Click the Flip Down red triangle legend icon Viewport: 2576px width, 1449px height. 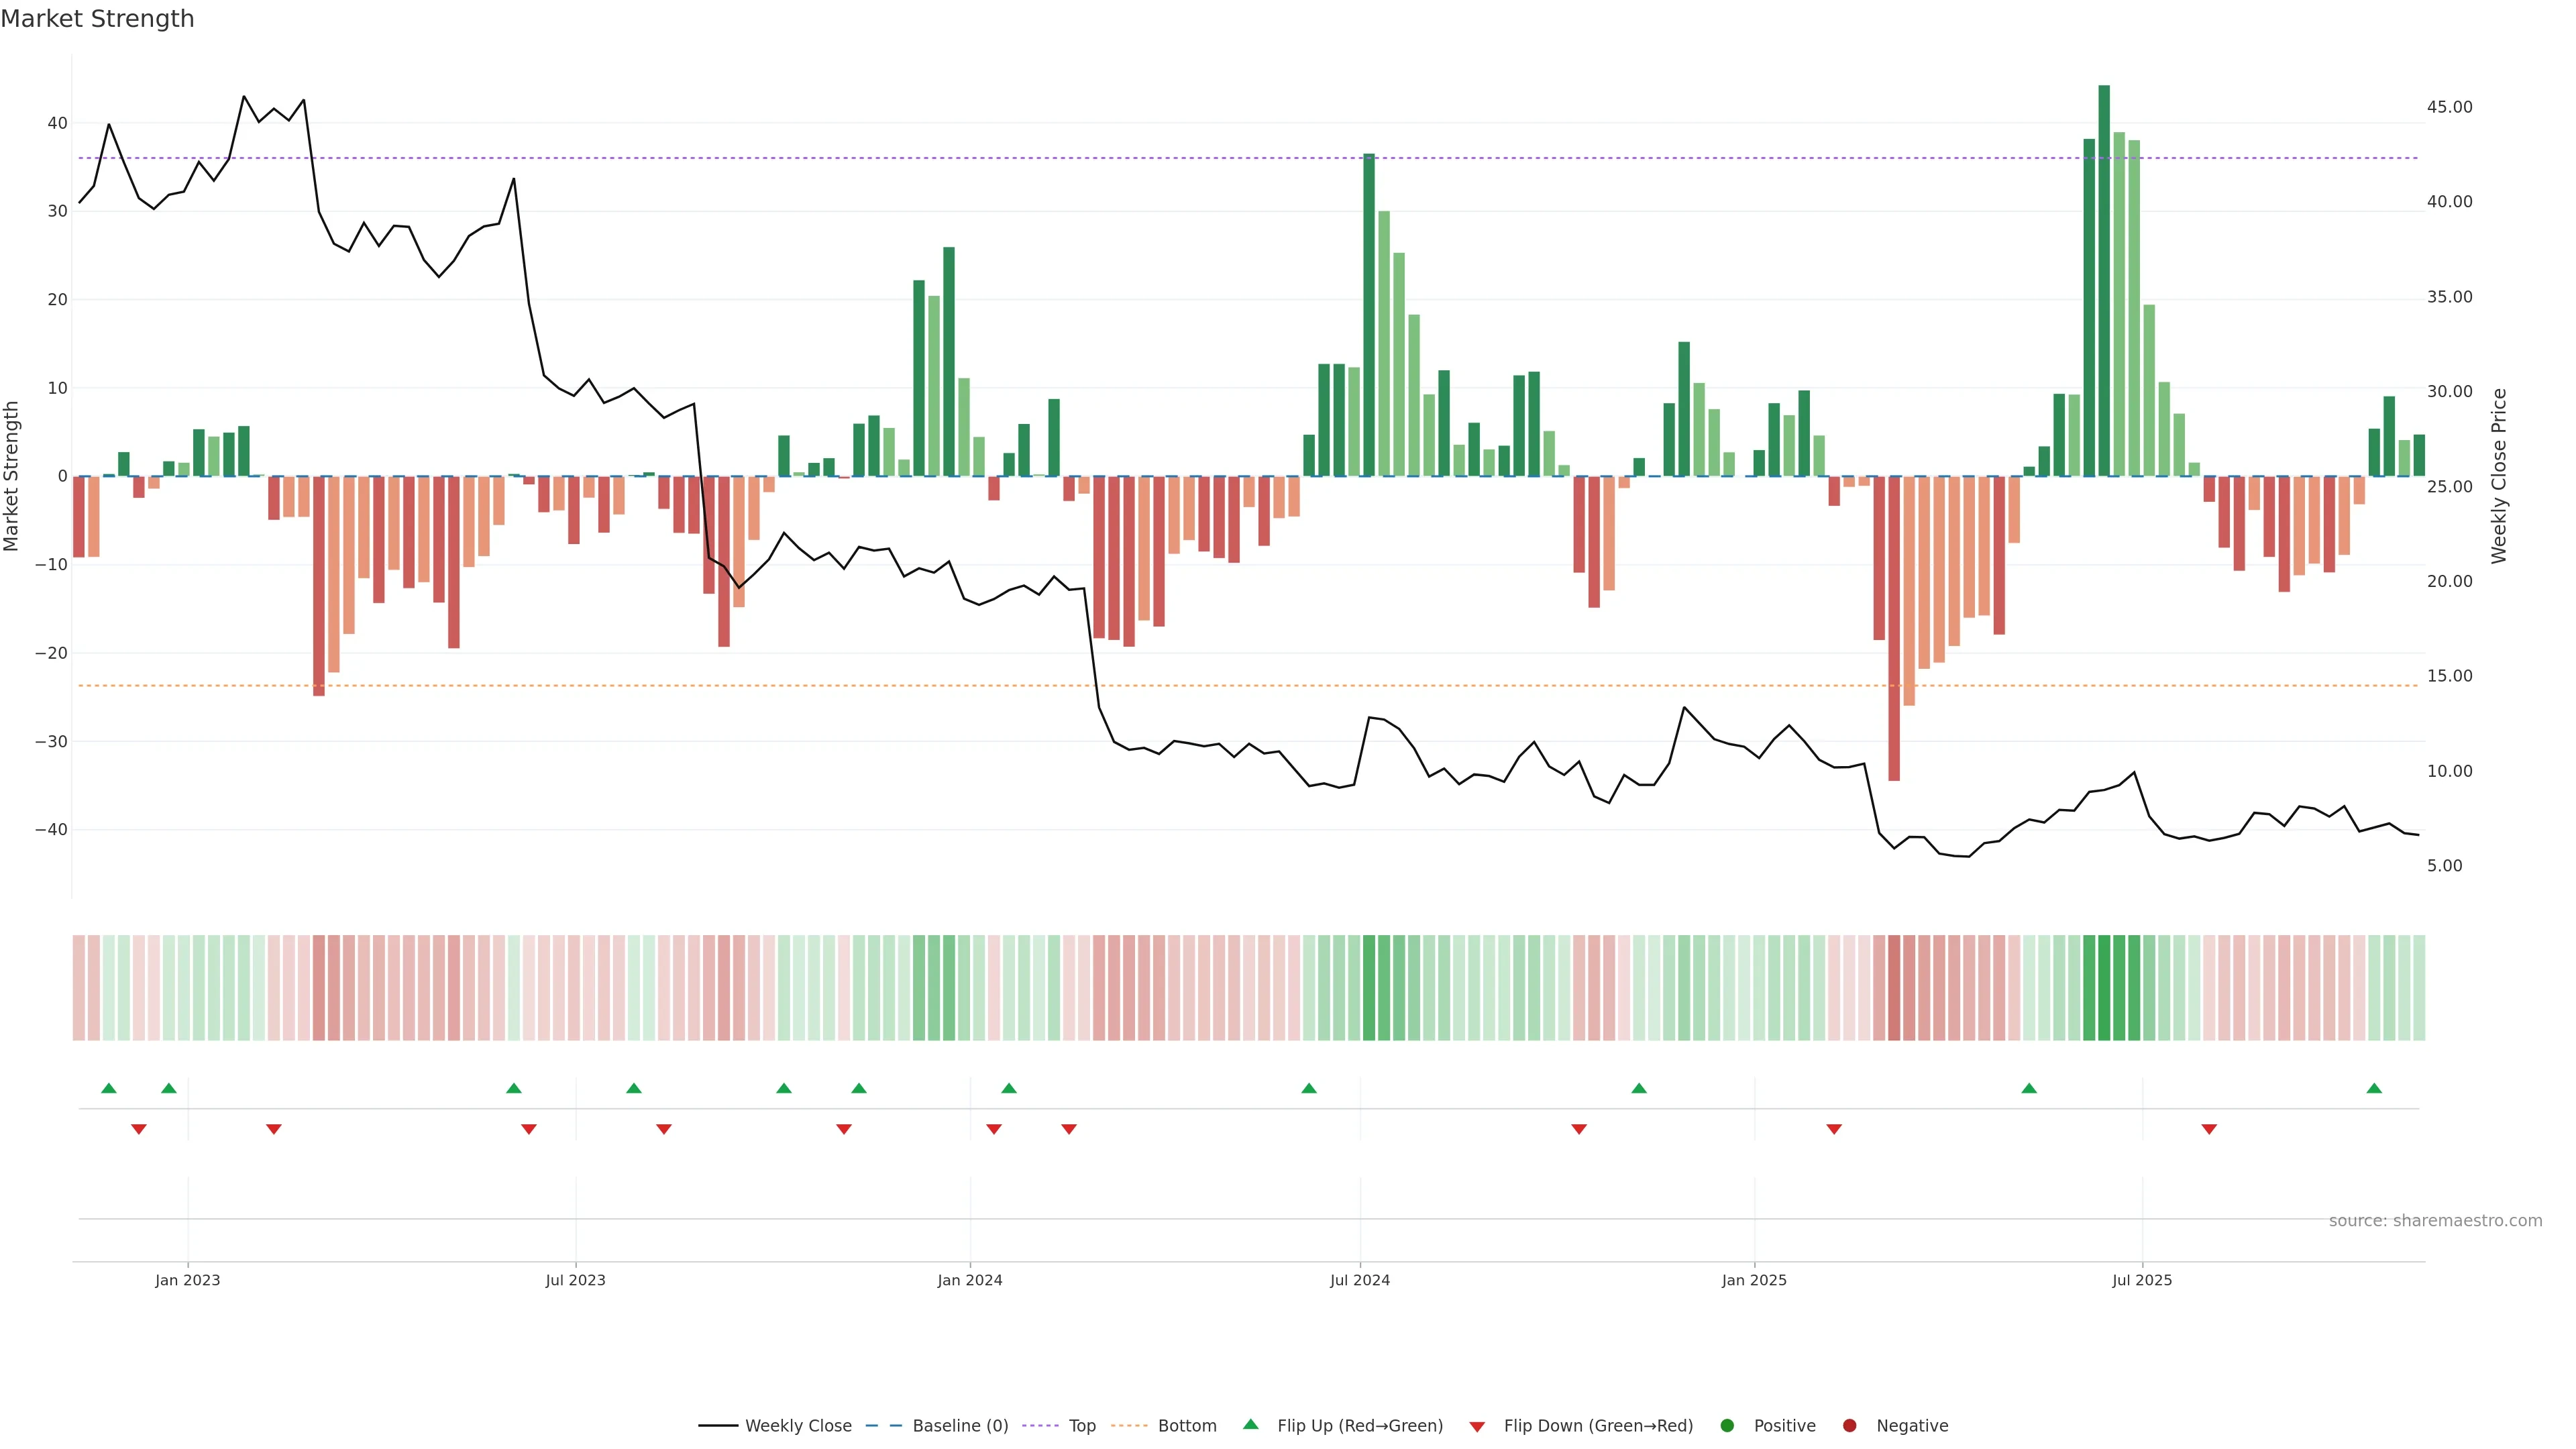click(x=1477, y=1427)
